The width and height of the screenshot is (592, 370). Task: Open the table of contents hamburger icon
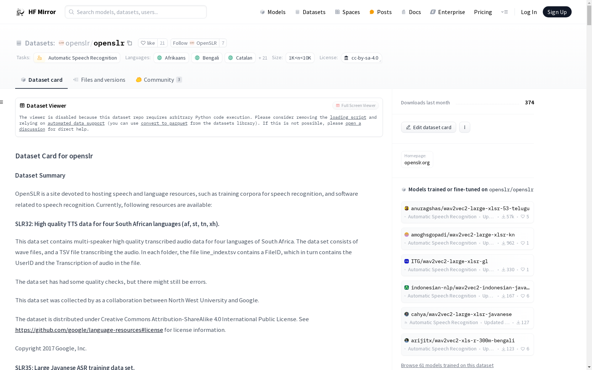coord(2,102)
